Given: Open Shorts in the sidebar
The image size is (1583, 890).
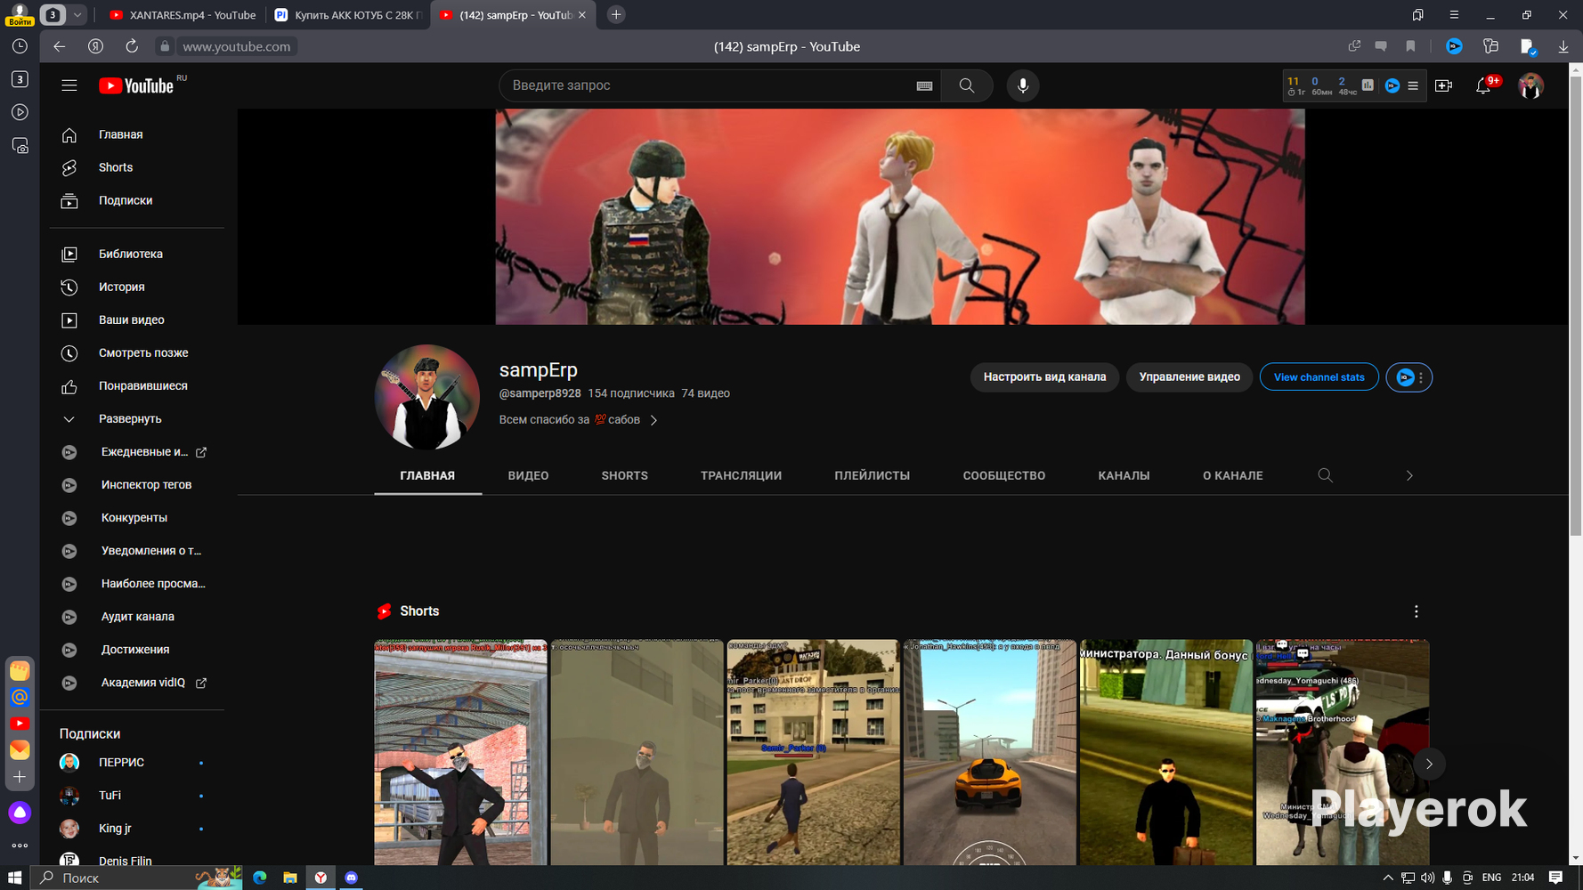Looking at the screenshot, I should point(134,167).
